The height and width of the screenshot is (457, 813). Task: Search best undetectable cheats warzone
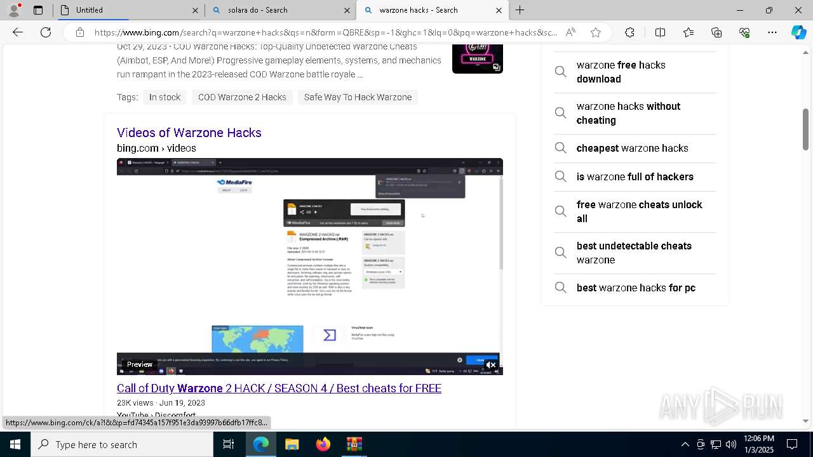pos(635,253)
